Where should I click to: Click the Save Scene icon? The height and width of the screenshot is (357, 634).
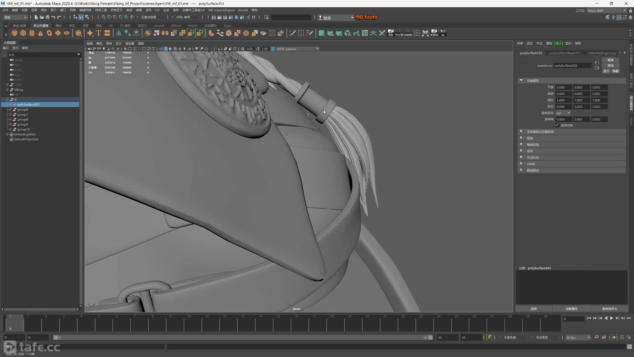(x=47, y=17)
